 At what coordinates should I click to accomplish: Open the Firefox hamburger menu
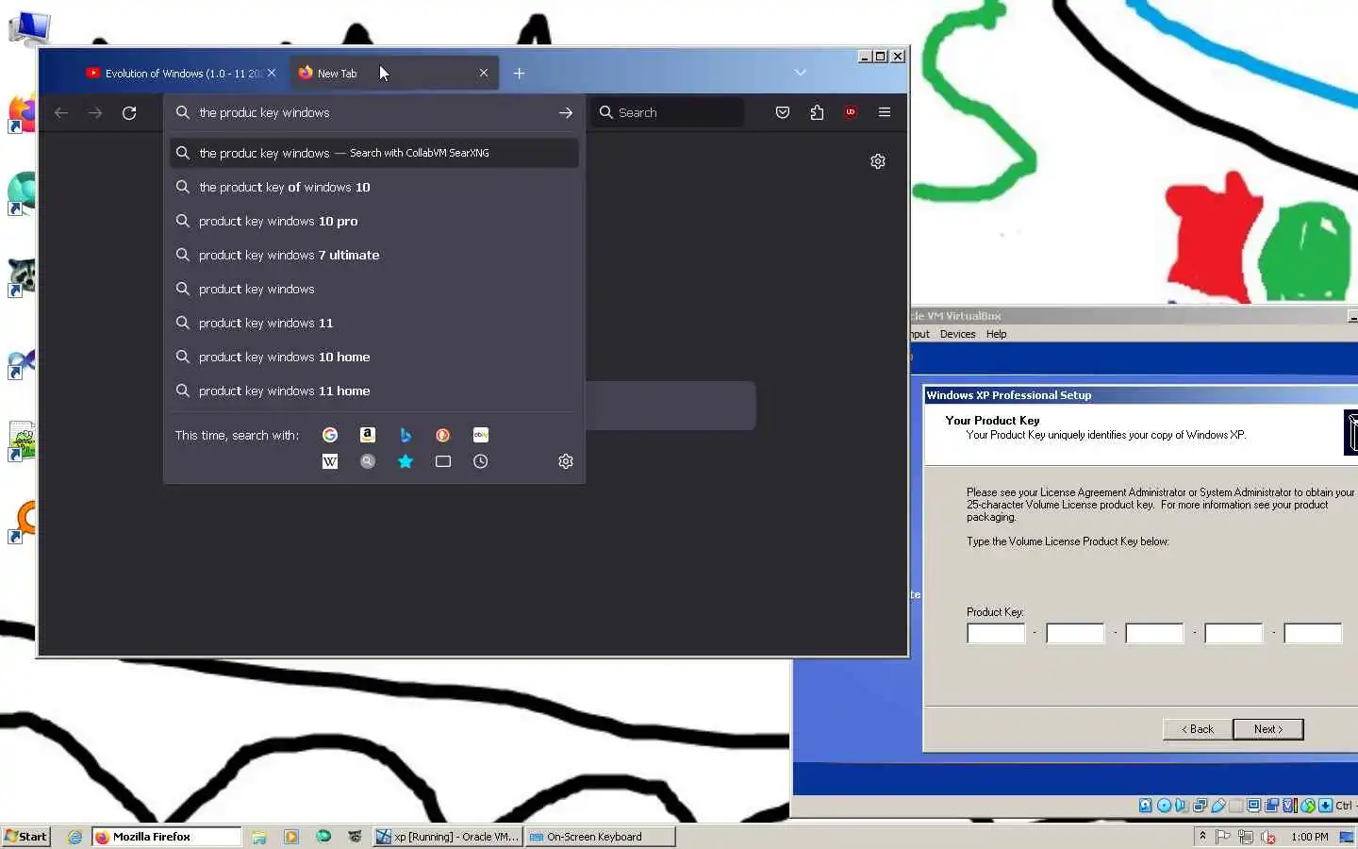click(885, 112)
